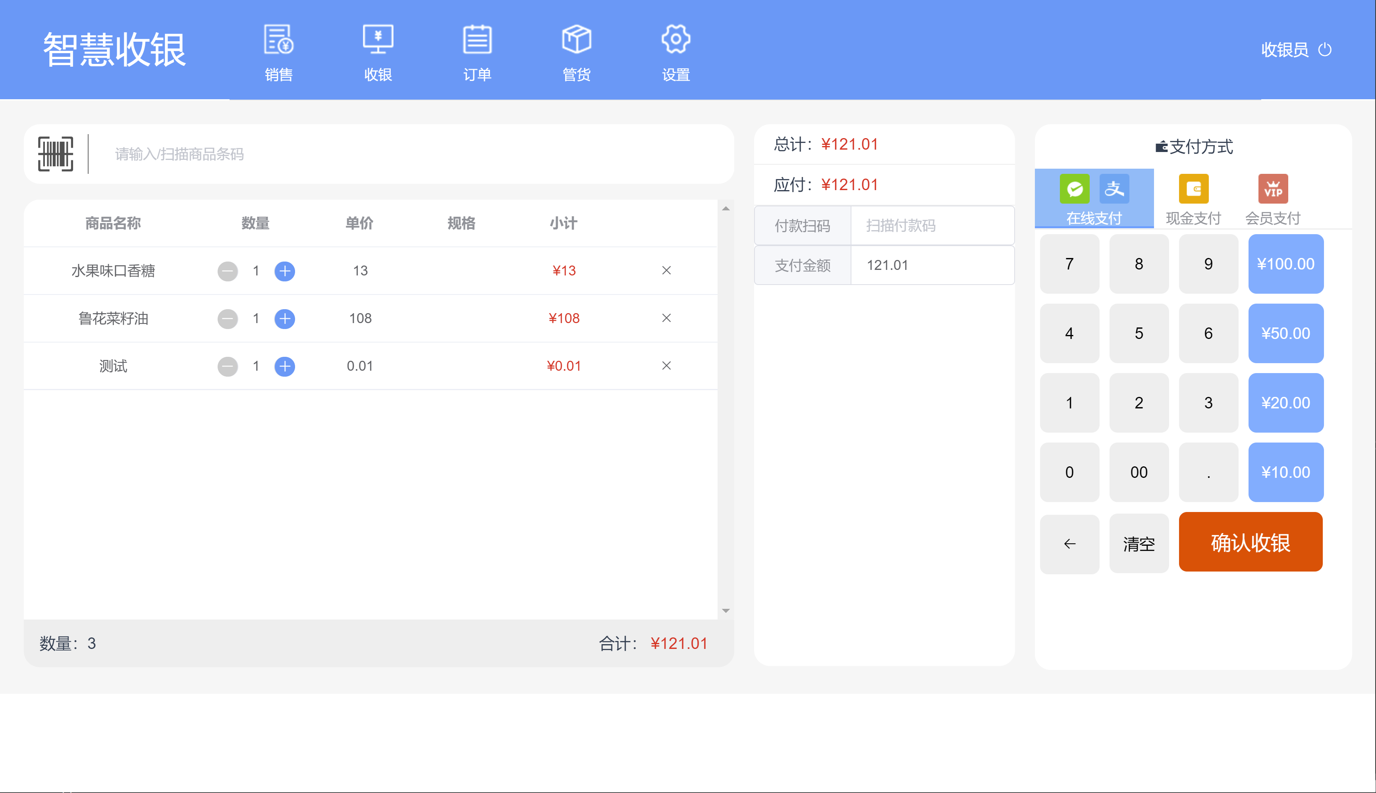Tap keypad decimal point key
The image size is (1376, 793).
pyautogui.click(x=1208, y=472)
